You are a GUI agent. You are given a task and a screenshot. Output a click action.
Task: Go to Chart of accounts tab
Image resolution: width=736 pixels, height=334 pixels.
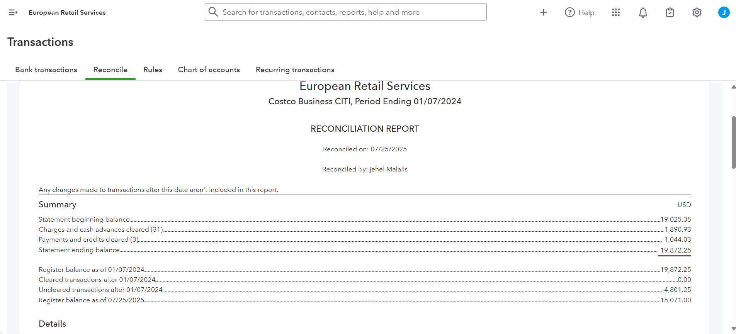pos(209,70)
